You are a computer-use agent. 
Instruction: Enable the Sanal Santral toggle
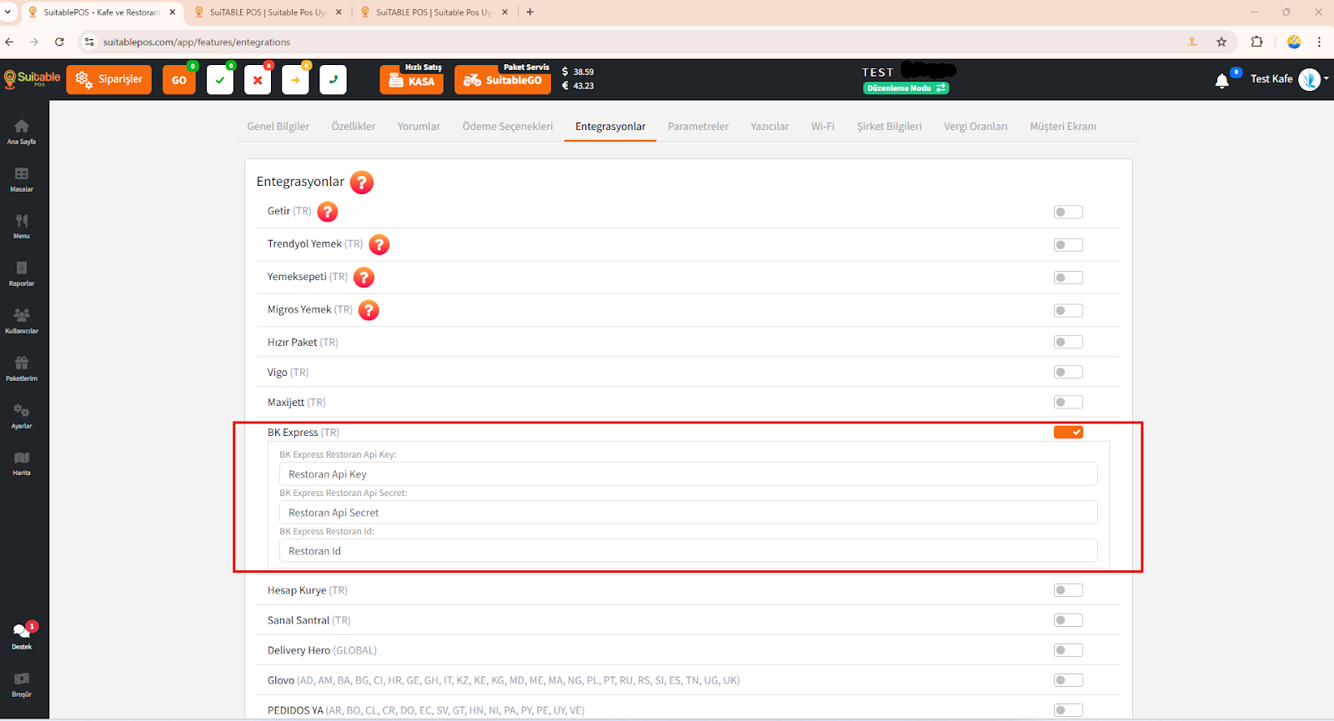1068,620
